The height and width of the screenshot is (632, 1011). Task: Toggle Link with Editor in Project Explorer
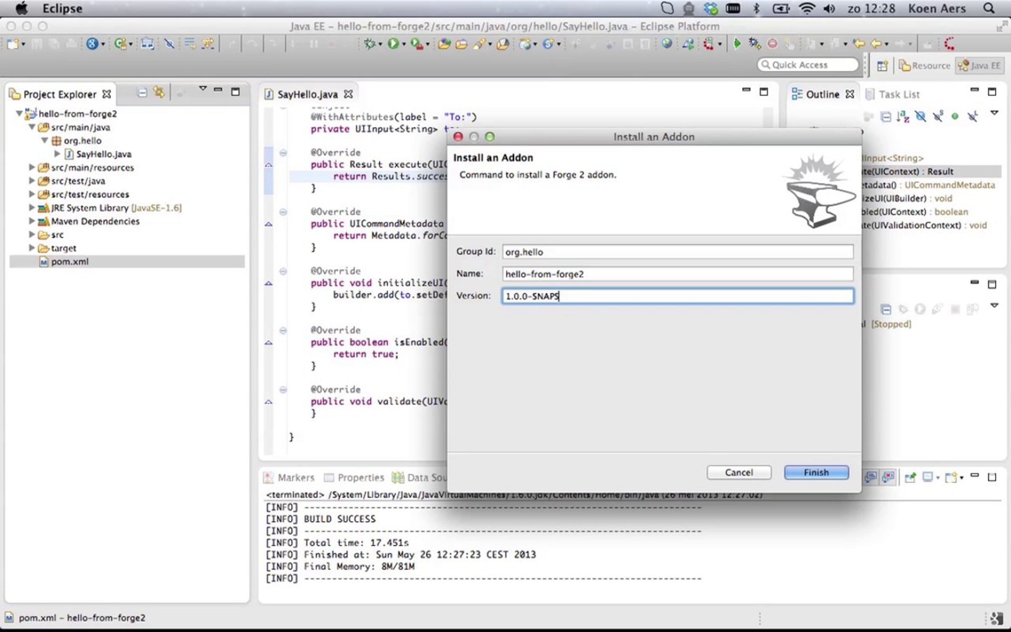coord(159,92)
